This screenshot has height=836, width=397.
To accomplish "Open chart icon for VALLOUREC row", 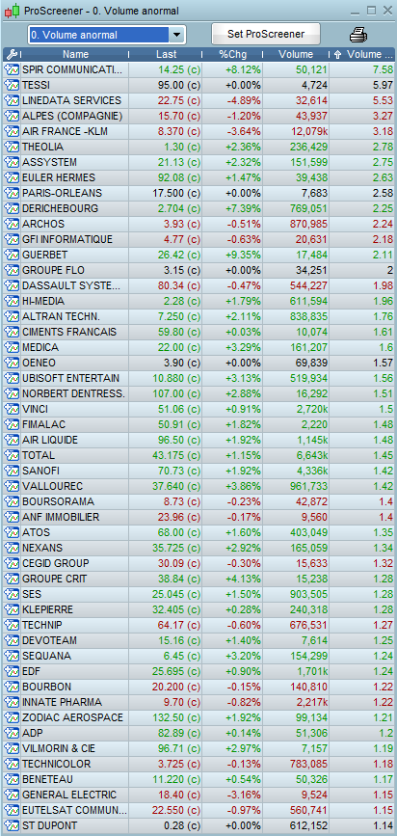I will tap(12, 487).
